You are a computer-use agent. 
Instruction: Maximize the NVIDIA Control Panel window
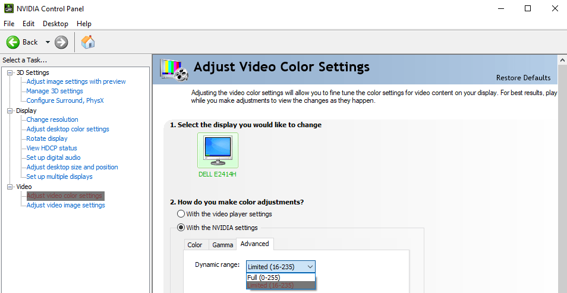coord(528,8)
